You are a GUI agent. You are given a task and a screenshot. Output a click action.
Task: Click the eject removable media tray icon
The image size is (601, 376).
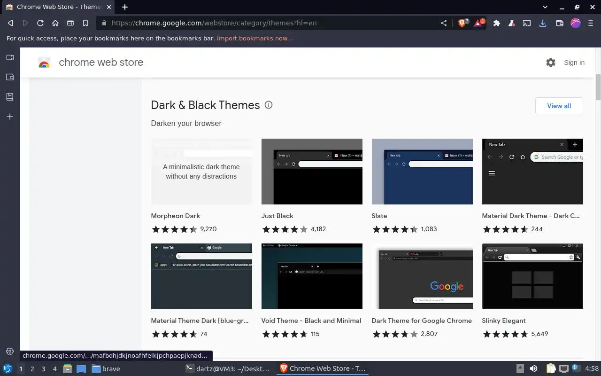(520, 368)
